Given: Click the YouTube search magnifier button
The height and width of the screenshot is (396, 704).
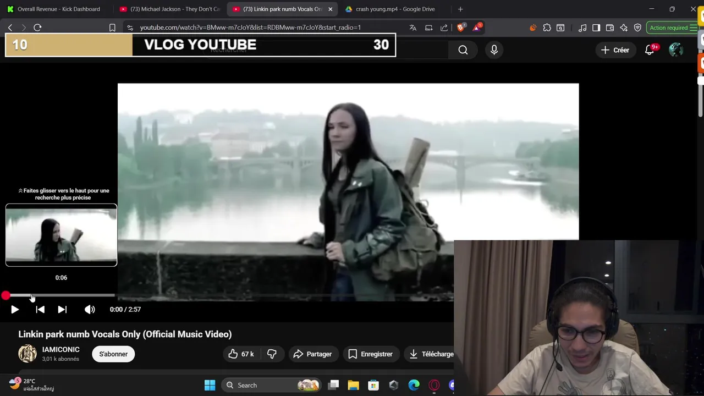Looking at the screenshot, I should [463, 50].
